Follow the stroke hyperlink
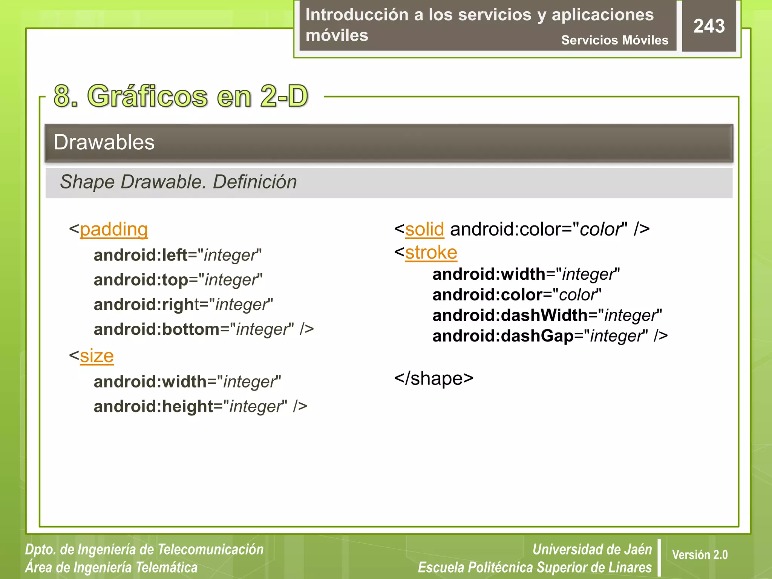Image resolution: width=772 pixels, height=579 pixels. (x=431, y=252)
